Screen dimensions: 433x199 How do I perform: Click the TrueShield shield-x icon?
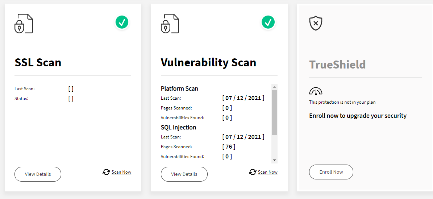point(316,23)
